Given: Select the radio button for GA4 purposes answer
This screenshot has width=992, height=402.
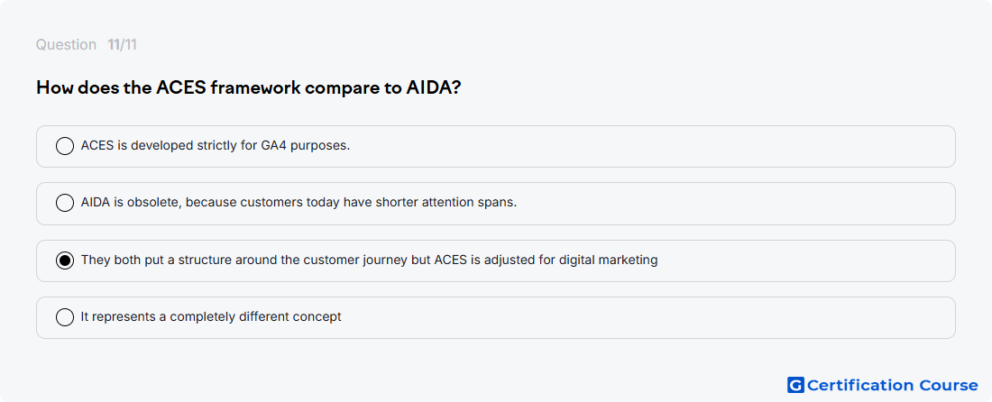Looking at the screenshot, I should [65, 146].
